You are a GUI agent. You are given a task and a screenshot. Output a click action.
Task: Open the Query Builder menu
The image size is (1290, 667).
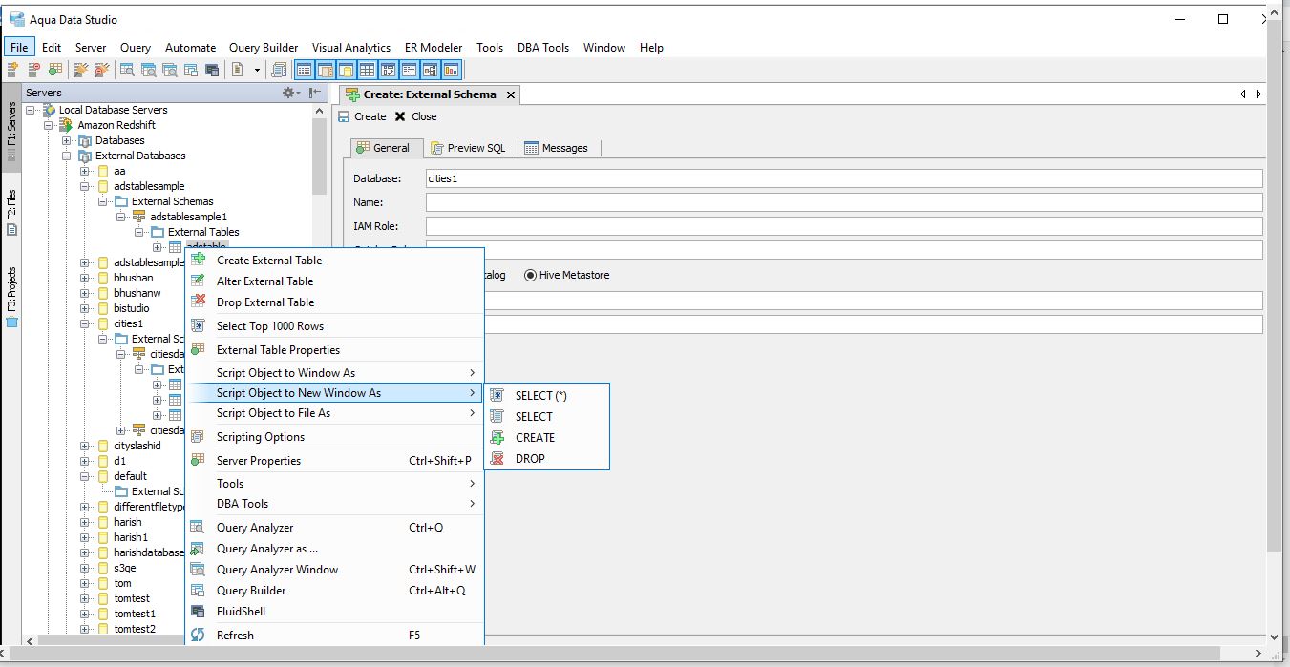(264, 47)
